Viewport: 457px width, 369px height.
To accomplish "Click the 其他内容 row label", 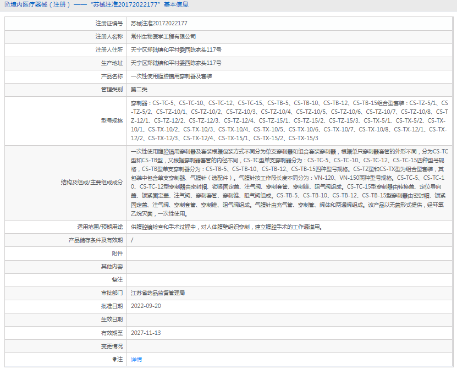I will (x=112, y=266).
